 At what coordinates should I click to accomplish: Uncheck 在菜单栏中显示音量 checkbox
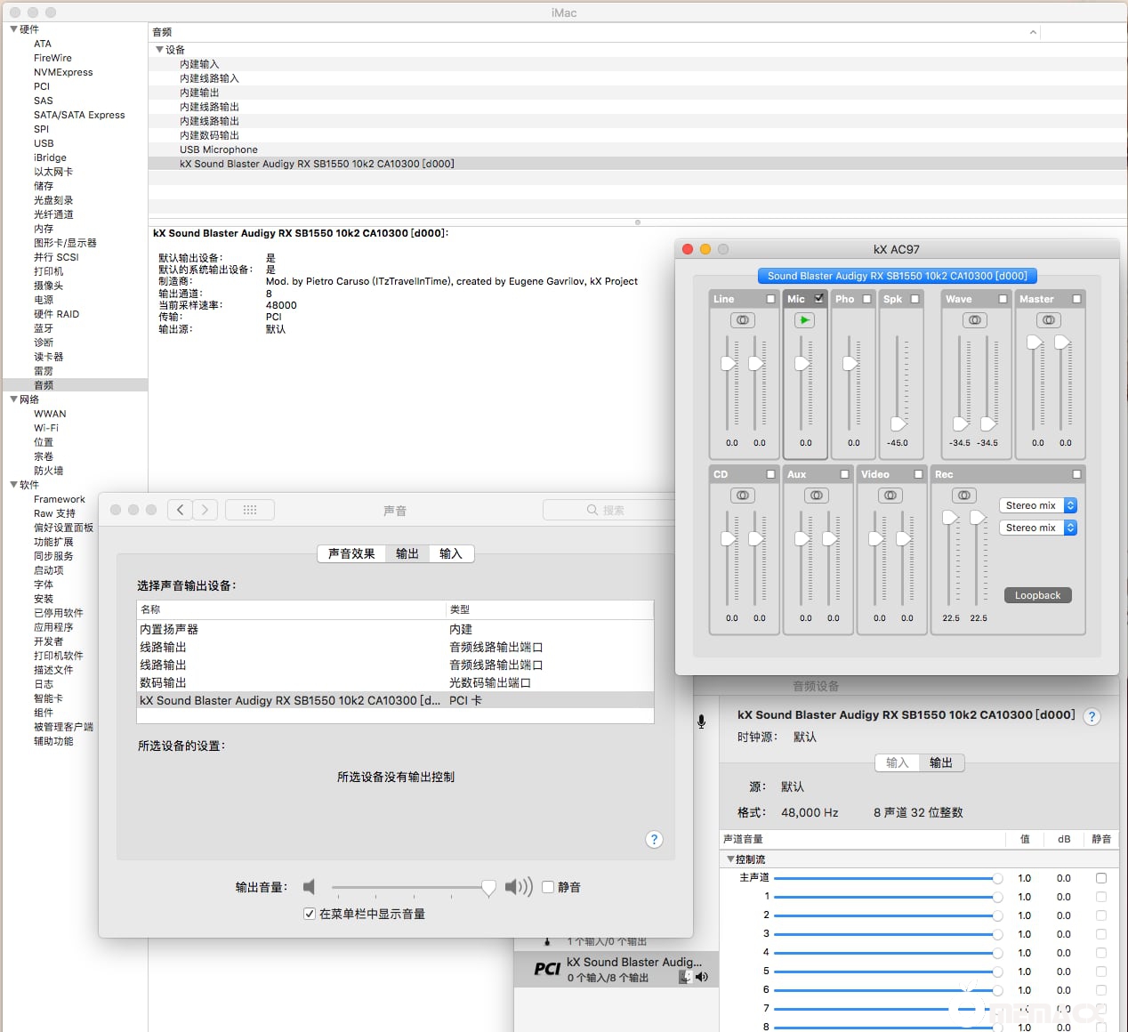tap(310, 914)
